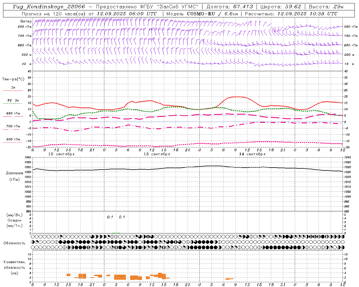Click the Широта: 59.62 value
Viewport: 359px width, 287px height.
[x=281, y=7]
